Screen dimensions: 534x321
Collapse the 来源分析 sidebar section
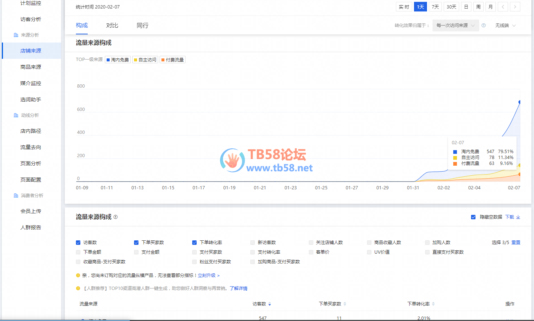(30, 35)
